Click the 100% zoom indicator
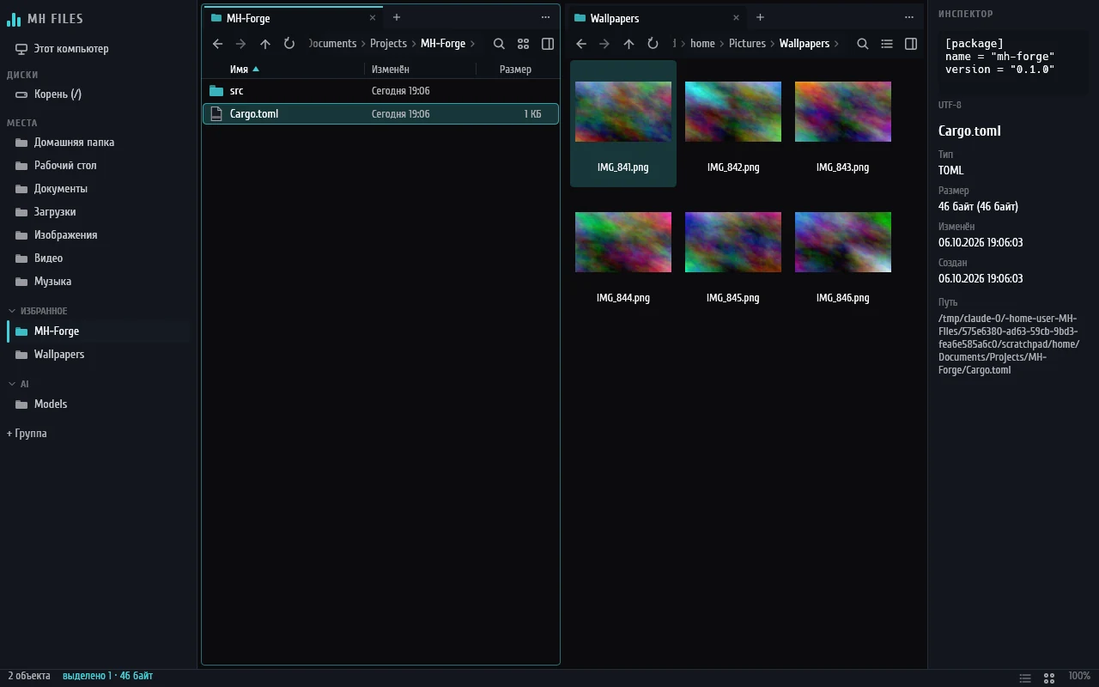 1079,677
